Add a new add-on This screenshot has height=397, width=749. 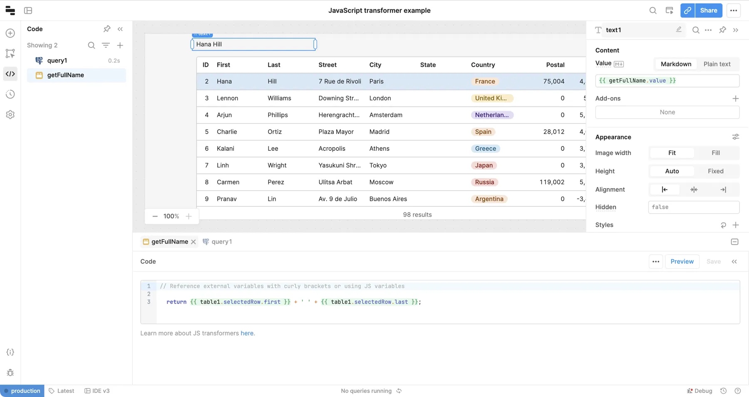(735, 98)
